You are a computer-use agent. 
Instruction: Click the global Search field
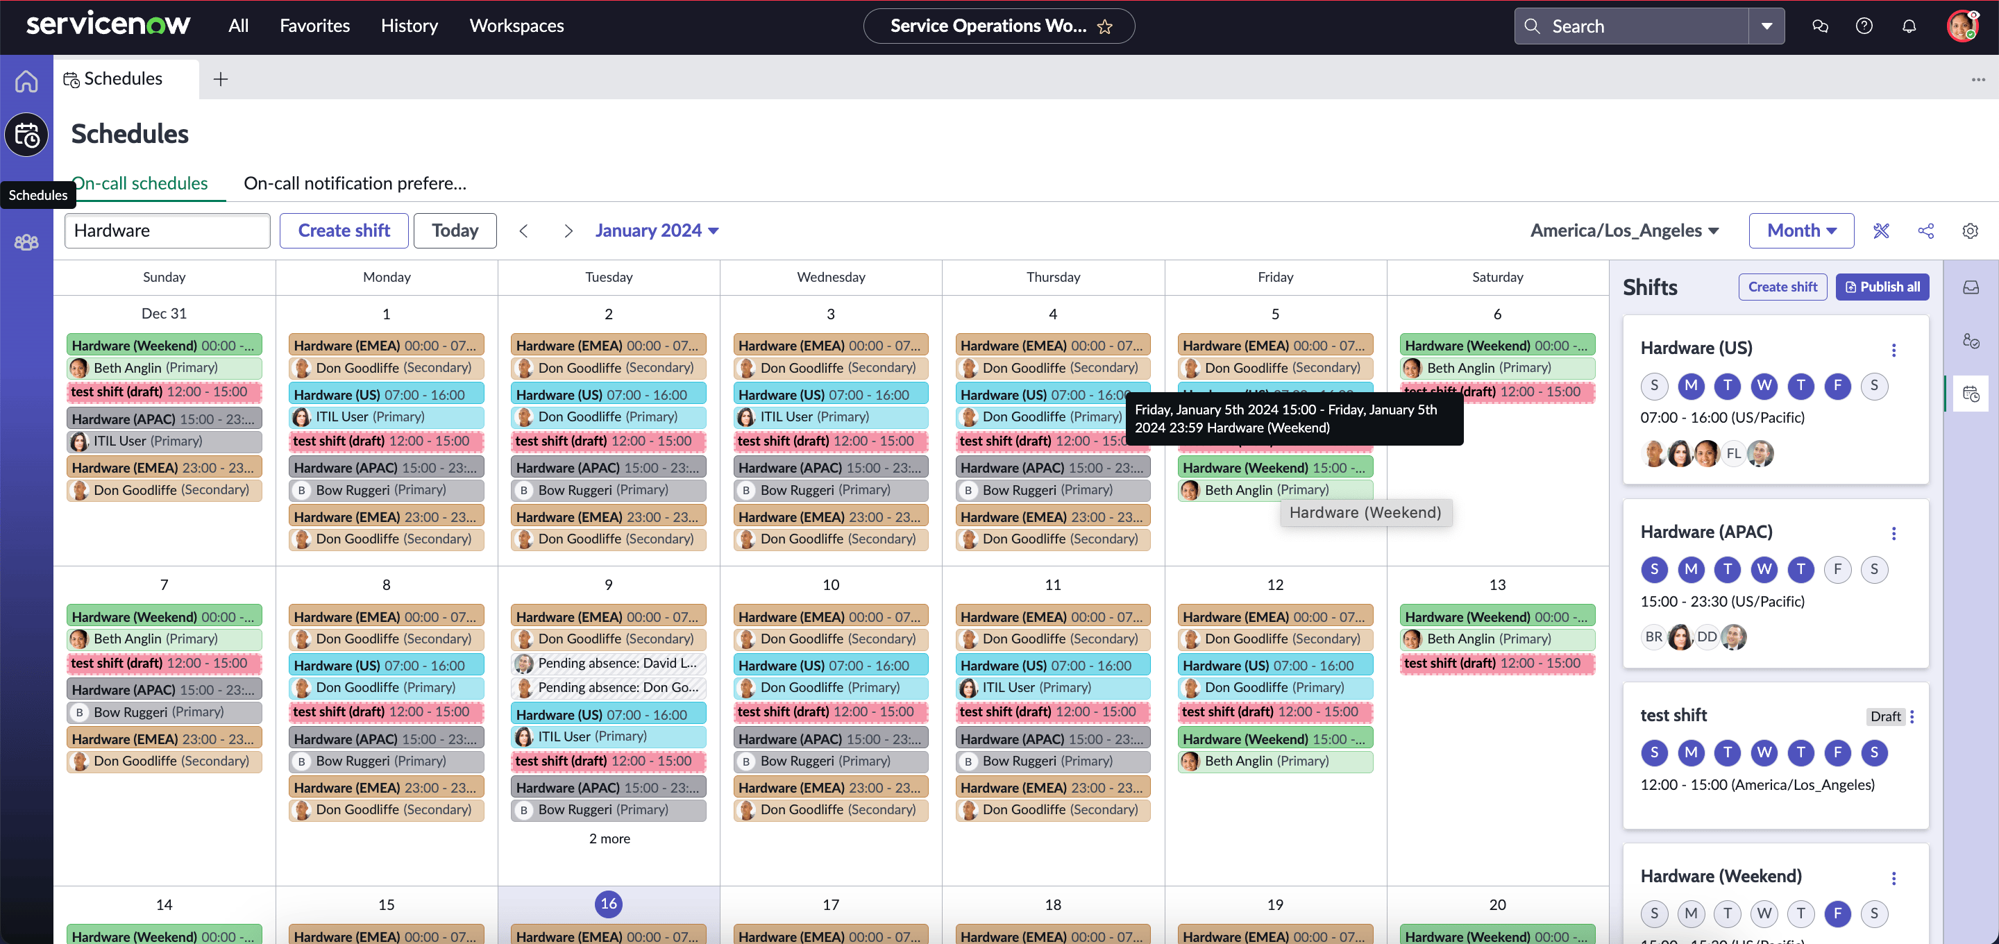pyautogui.click(x=1632, y=26)
